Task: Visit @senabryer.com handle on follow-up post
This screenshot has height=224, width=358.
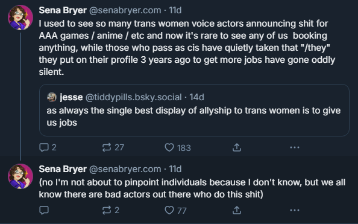Action: 125,169
